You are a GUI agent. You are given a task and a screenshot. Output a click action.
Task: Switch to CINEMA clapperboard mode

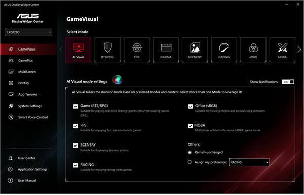coord(166,50)
